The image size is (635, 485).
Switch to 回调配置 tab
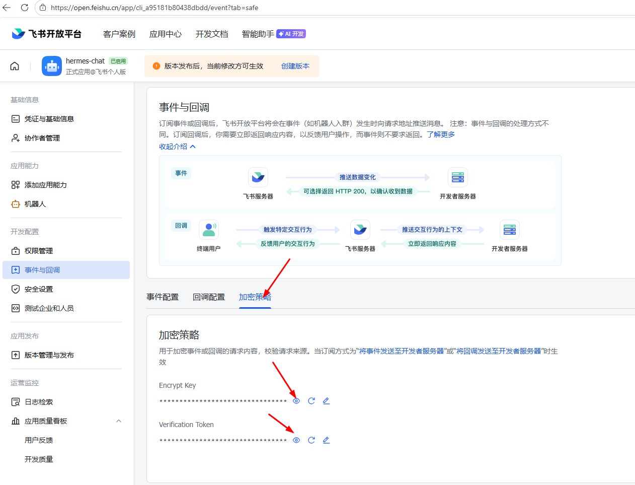(x=209, y=297)
